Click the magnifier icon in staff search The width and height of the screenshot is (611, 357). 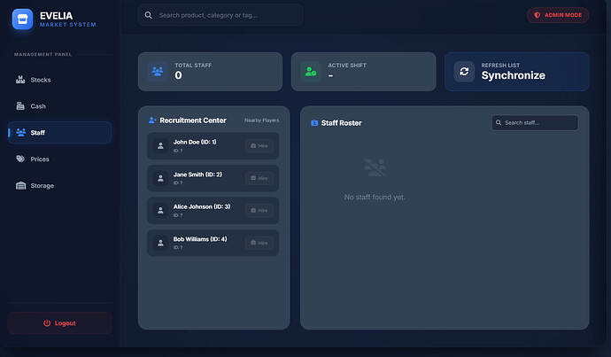(x=499, y=122)
